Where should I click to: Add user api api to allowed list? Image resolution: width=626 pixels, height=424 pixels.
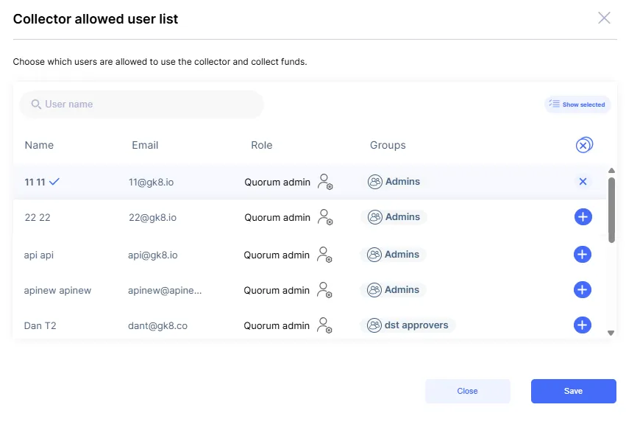(x=583, y=255)
